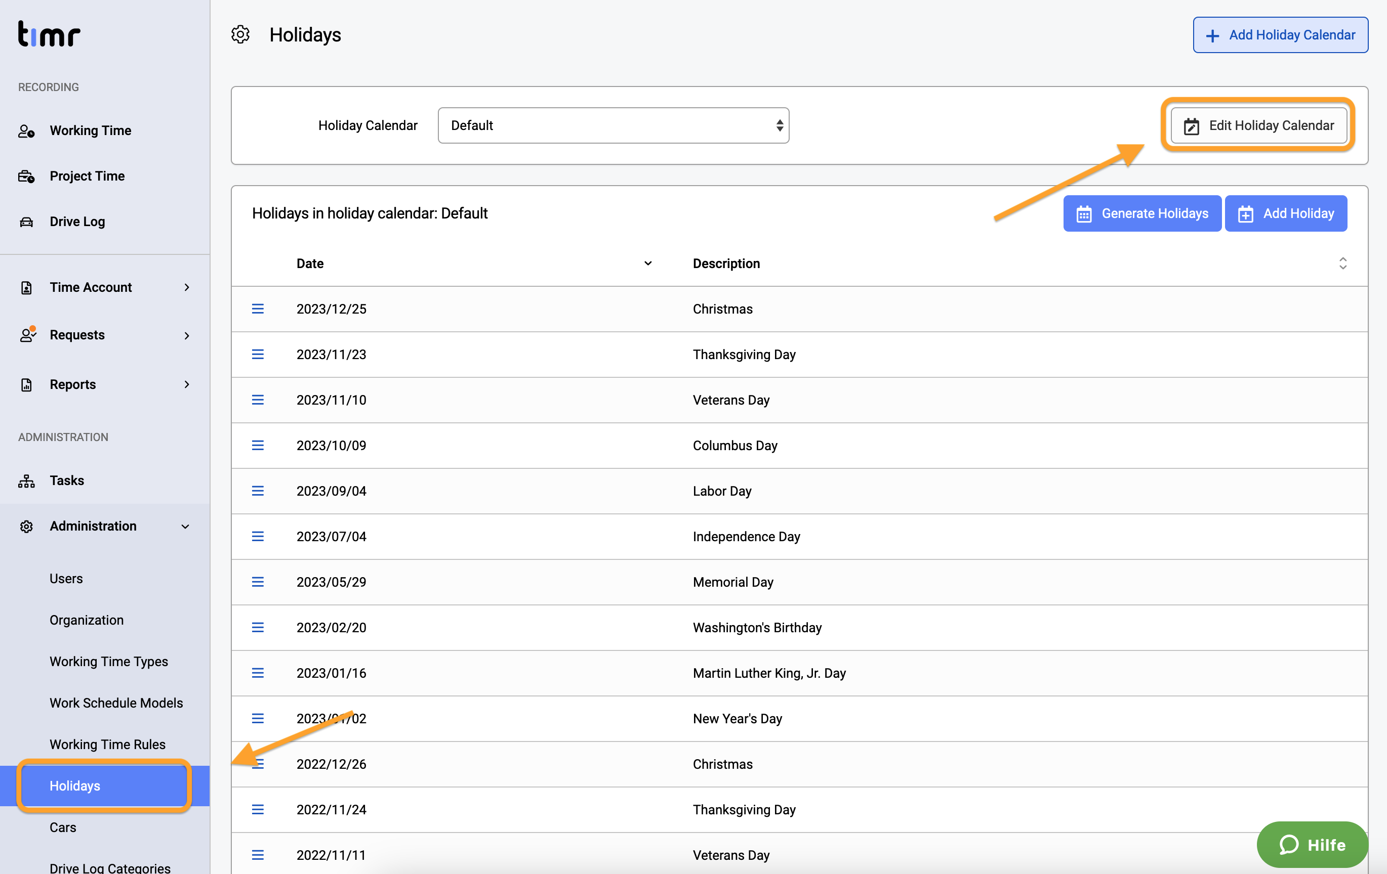Viewport: 1387px width, 874px height.
Task: Click the Description column header
Action: 726,264
